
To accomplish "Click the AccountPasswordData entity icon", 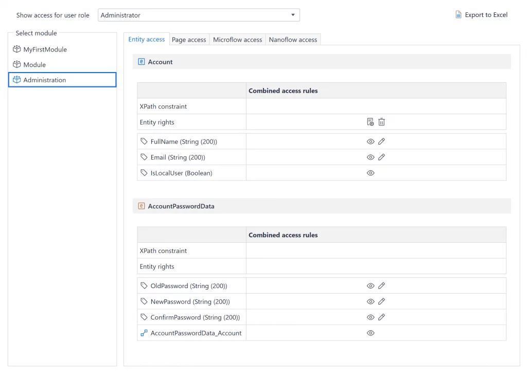I will pos(142,206).
